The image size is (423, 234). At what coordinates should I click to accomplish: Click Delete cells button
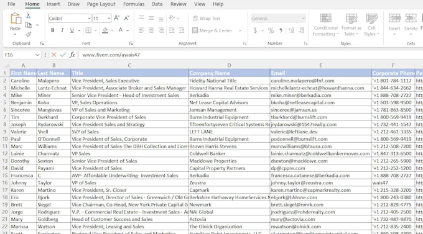[411, 25]
